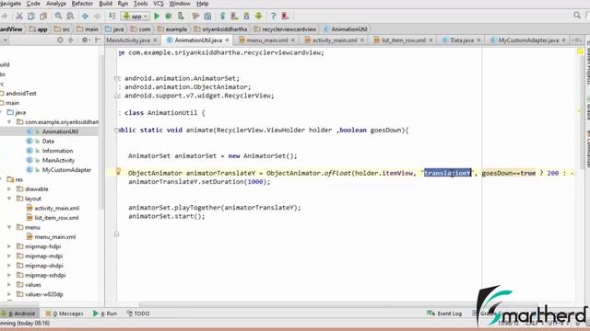Open the project panel gear settings
The width and height of the screenshot is (590, 331).
pos(85,40)
